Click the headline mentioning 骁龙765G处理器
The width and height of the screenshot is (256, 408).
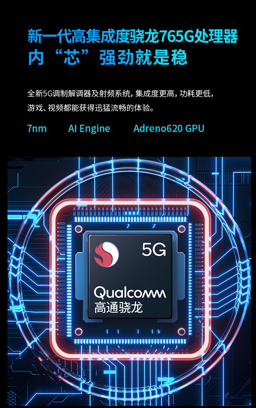tap(132, 36)
